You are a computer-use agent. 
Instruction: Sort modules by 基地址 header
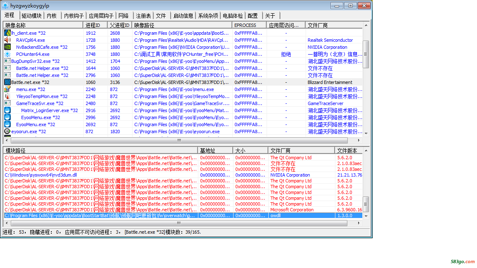215,151
